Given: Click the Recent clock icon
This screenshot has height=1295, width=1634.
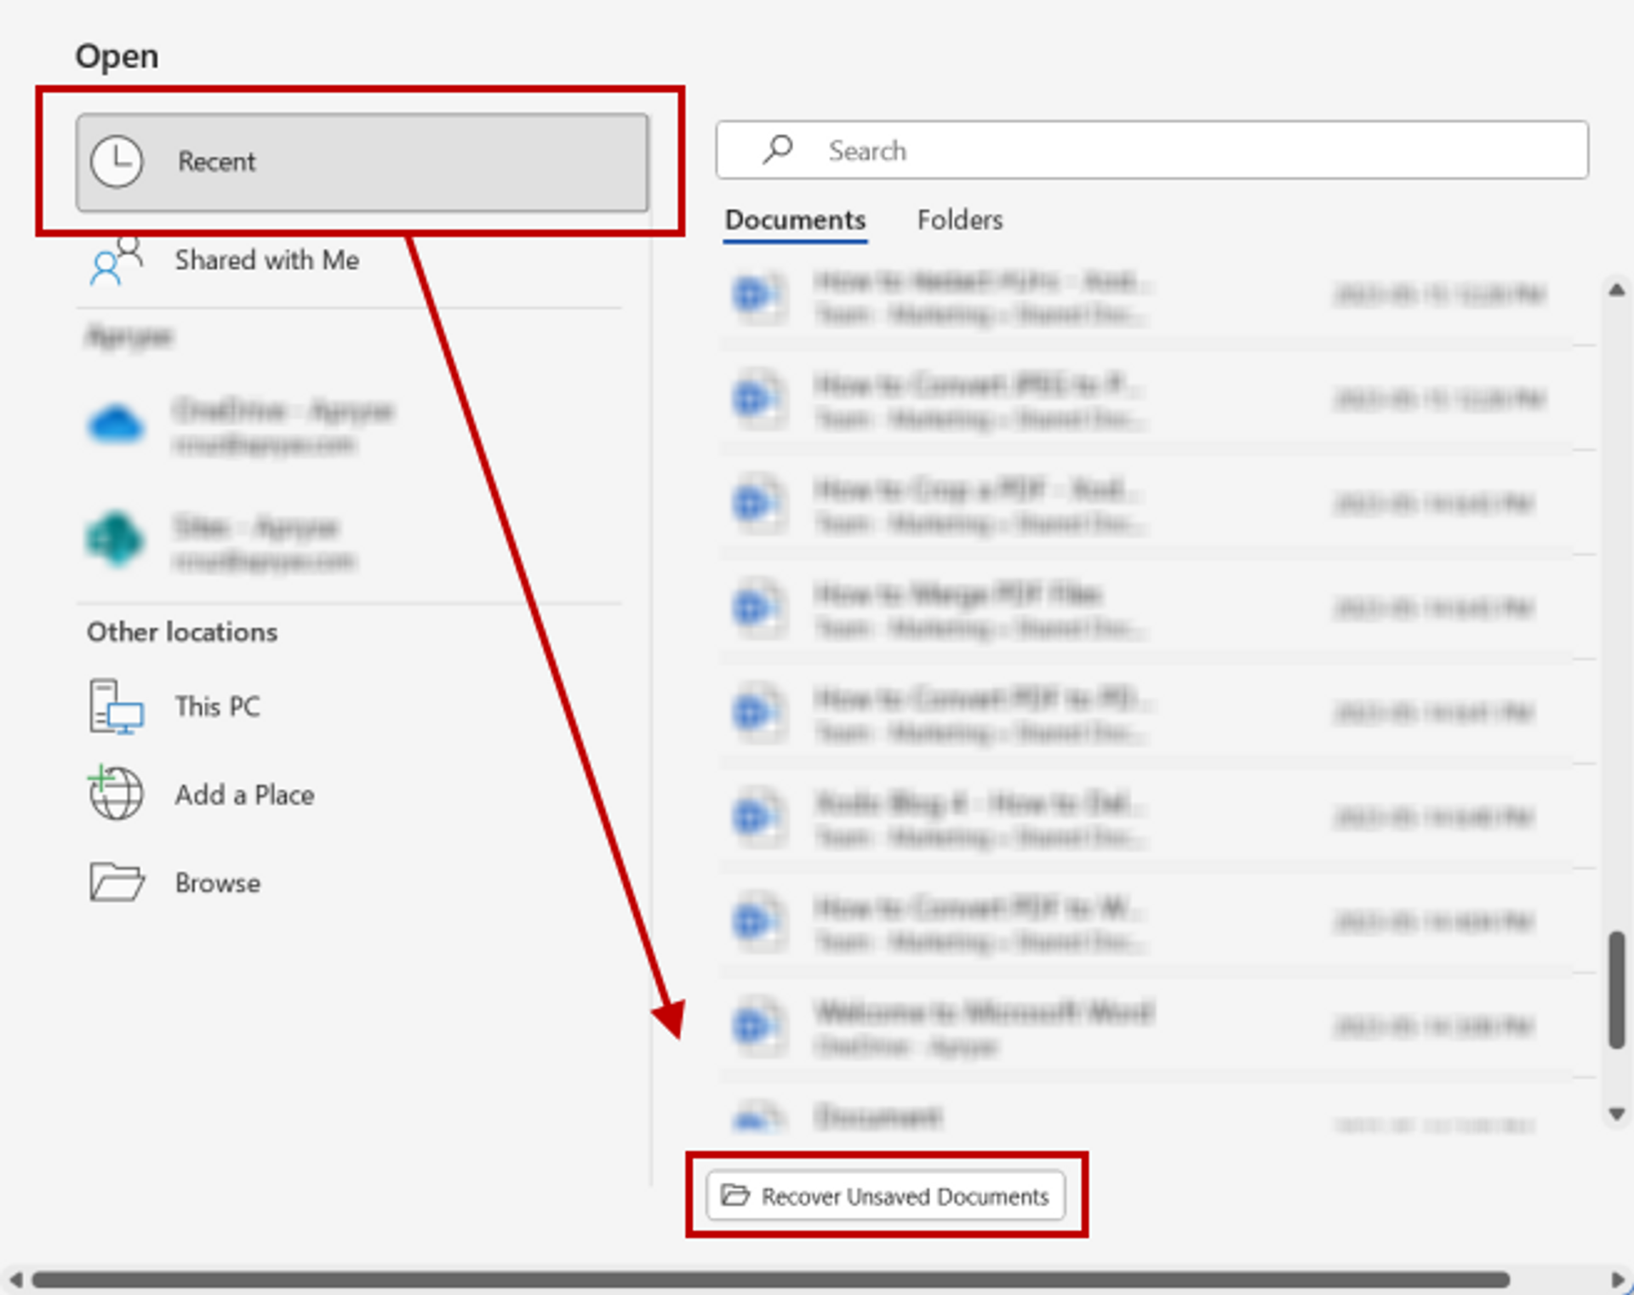Looking at the screenshot, I should pyautogui.click(x=117, y=162).
